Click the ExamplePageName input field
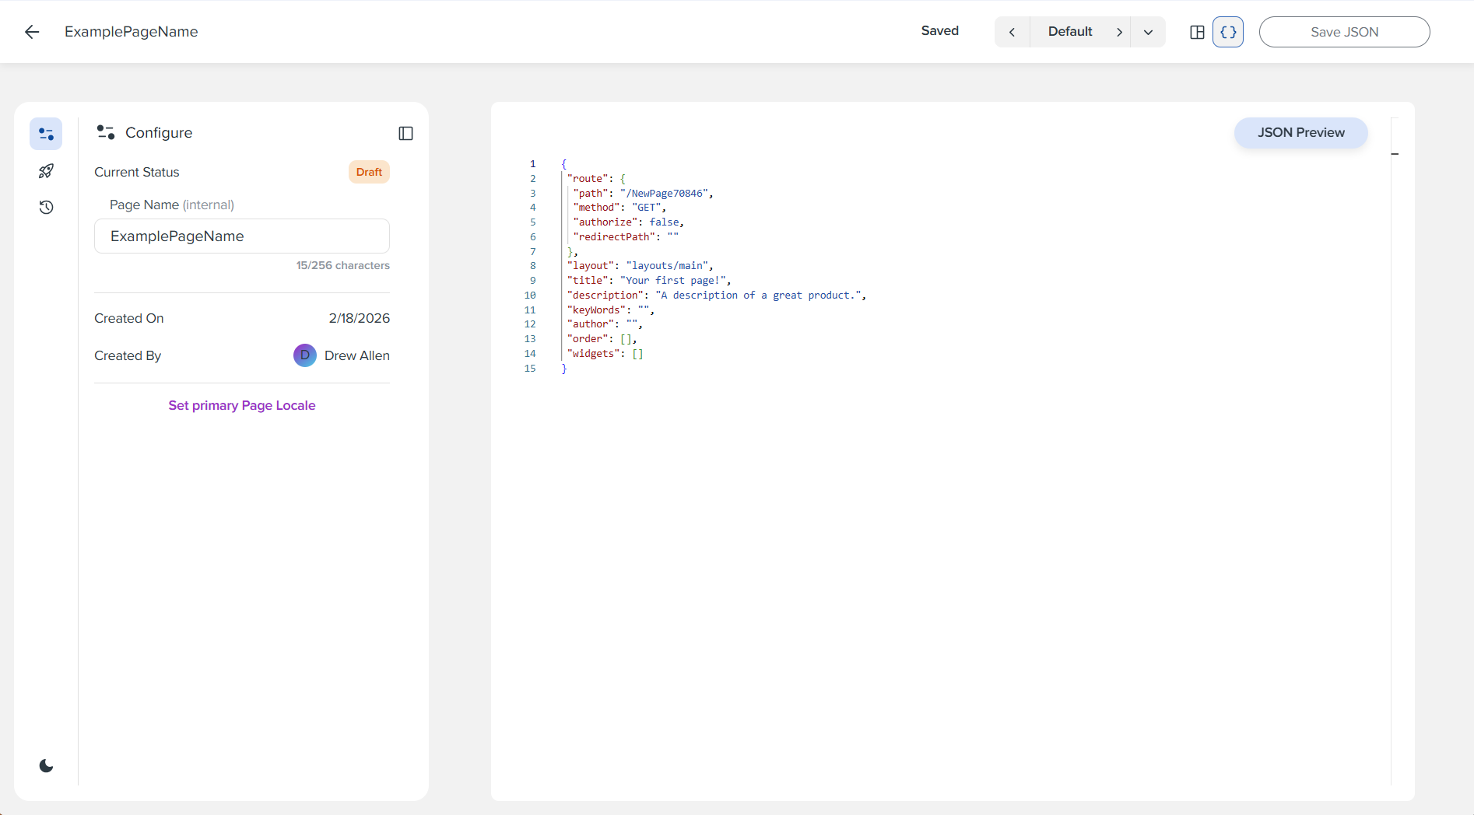This screenshot has width=1474, height=815. pos(241,236)
